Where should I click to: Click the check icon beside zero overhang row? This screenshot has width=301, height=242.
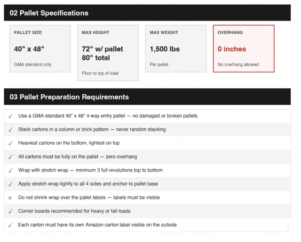point(10,157)
